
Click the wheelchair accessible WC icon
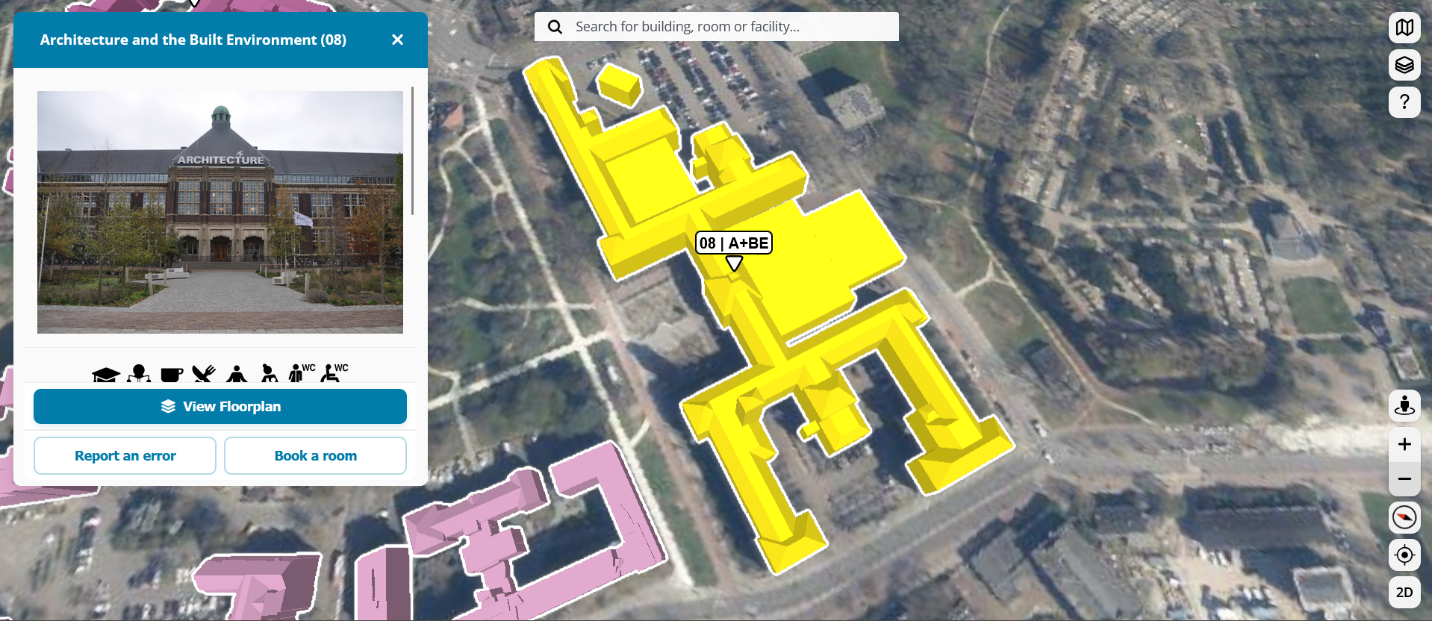click(334, 372)
